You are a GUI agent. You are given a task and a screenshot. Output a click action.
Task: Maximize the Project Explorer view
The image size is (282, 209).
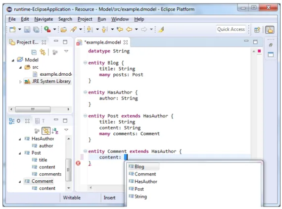[x=65, y=42]
